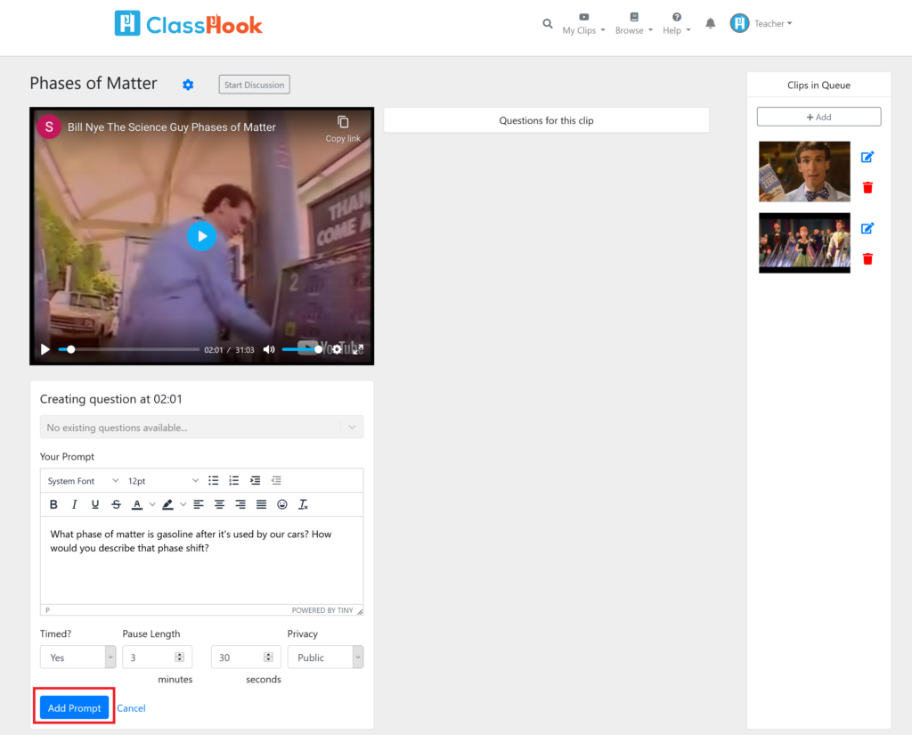Click the Add button in Clips in Queue
This screenshot has height=735, width=912.
tap(818, 117)
